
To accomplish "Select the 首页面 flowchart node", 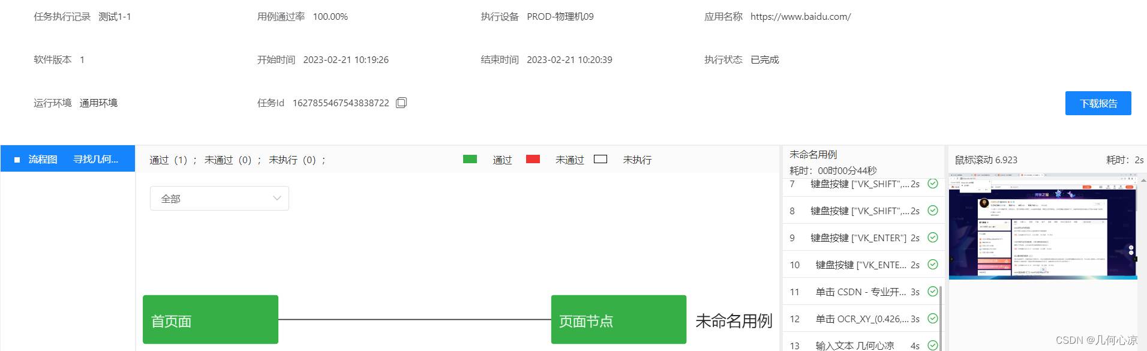I will 210,320.
